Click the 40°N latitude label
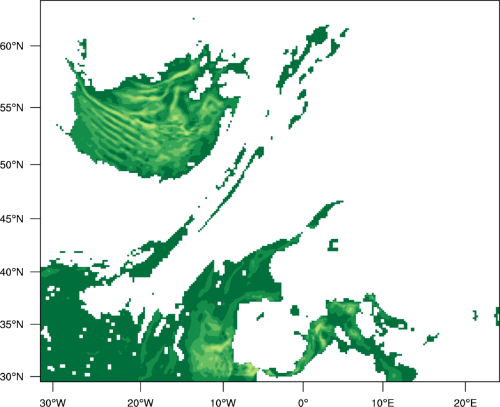The image size is (500, 407). 12,272
